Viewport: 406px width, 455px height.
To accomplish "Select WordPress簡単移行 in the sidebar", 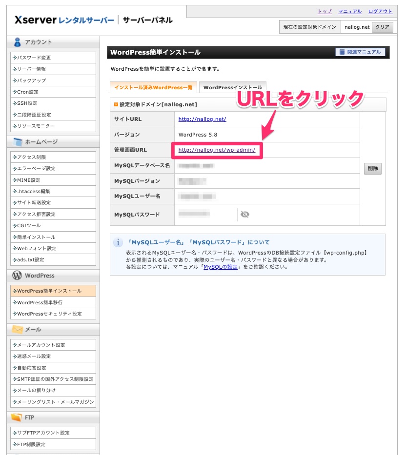I will (40, 302).
